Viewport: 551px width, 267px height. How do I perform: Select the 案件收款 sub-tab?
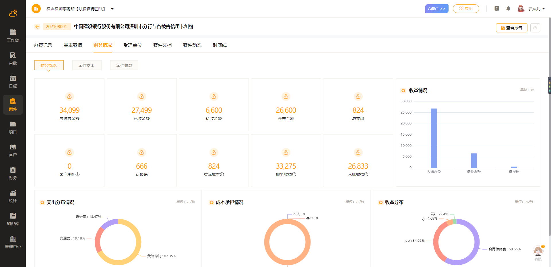tap(124, 65)
